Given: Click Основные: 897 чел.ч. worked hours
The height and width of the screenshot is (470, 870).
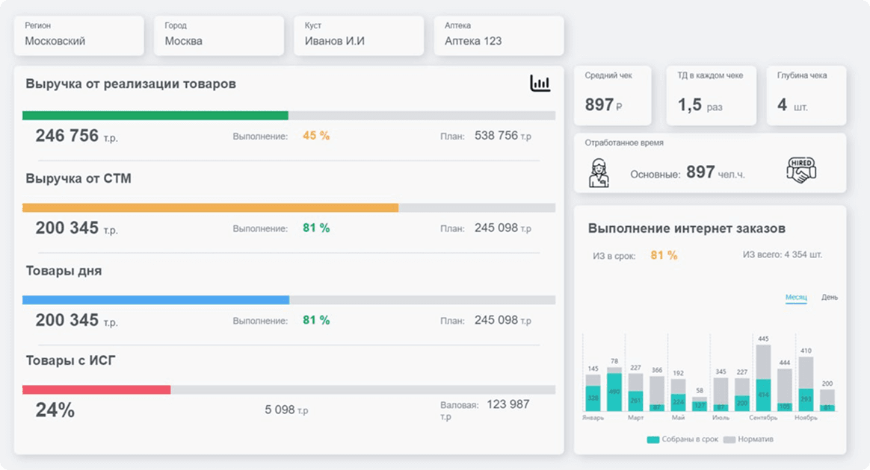Looking at the screenshot, I should [x=688, y=173].
